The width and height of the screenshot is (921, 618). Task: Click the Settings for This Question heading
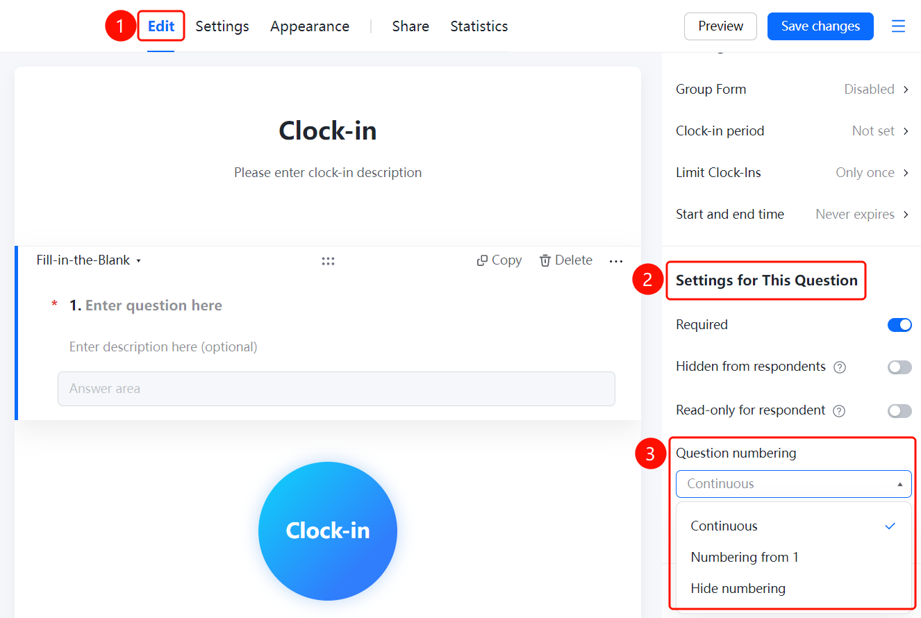767,281
